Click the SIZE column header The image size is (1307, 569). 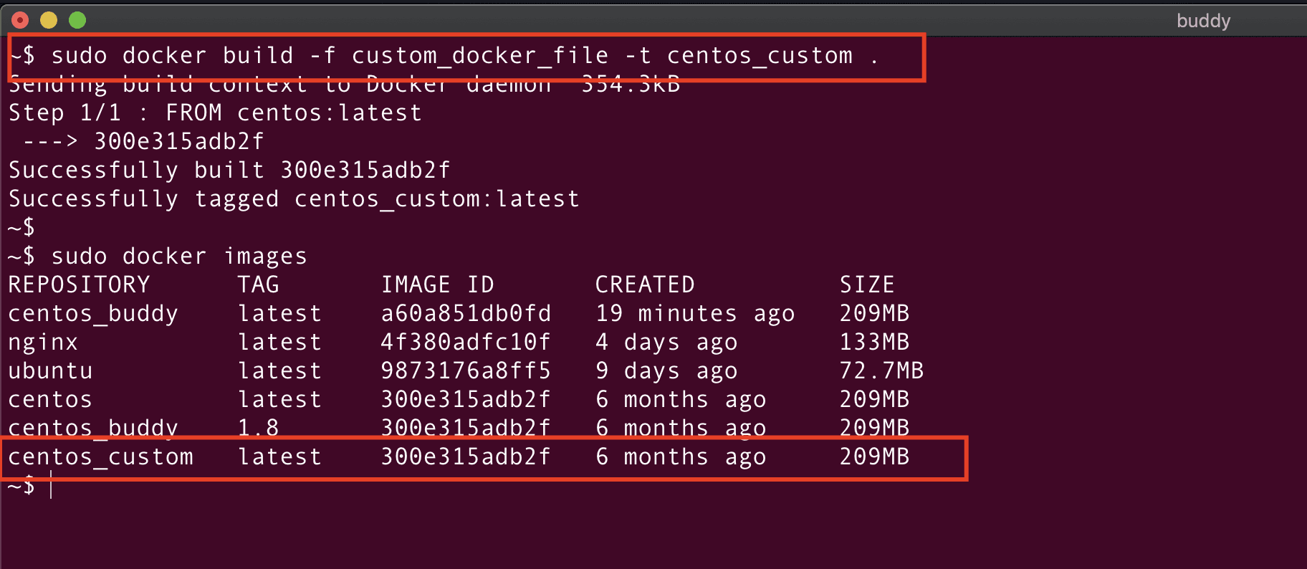(x=867, y=285)
